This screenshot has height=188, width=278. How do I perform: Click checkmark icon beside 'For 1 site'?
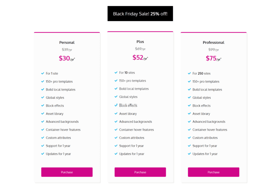(43, 73)
